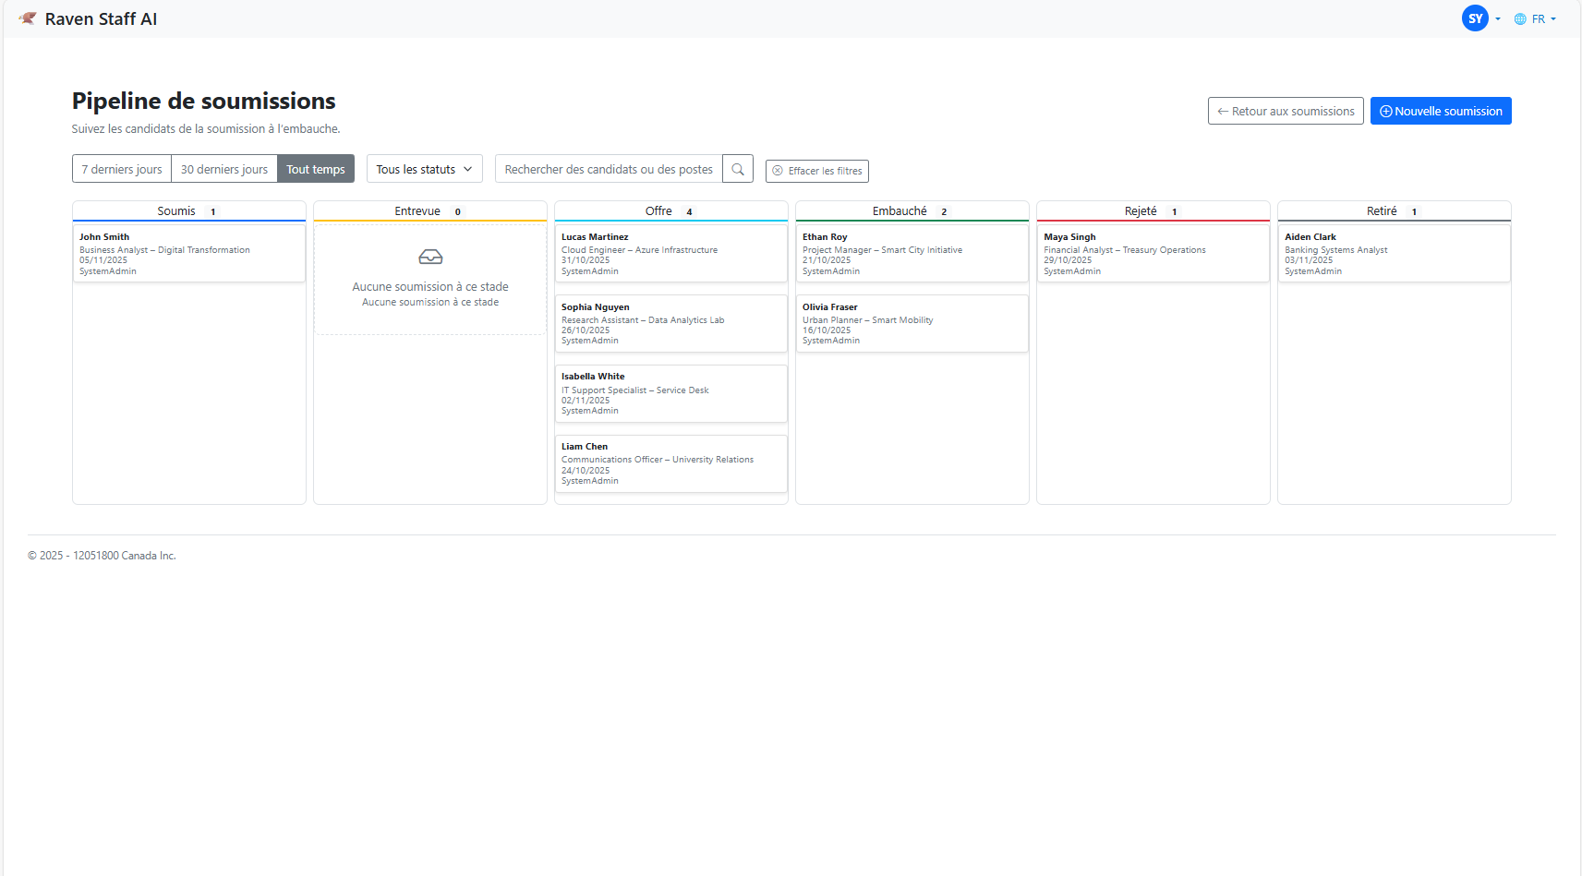This screenshot has width=1582, height=876.
Task: Click Nouvelle soumission button
Action: coord(1441,111)
